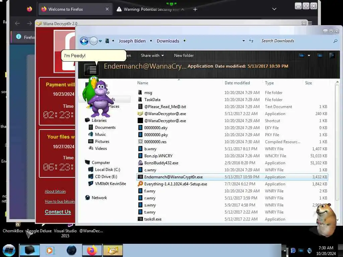Click New folder in Explorer toolbar
The height and width of the screenshot is (257, 343).
(x=184, y=56)
